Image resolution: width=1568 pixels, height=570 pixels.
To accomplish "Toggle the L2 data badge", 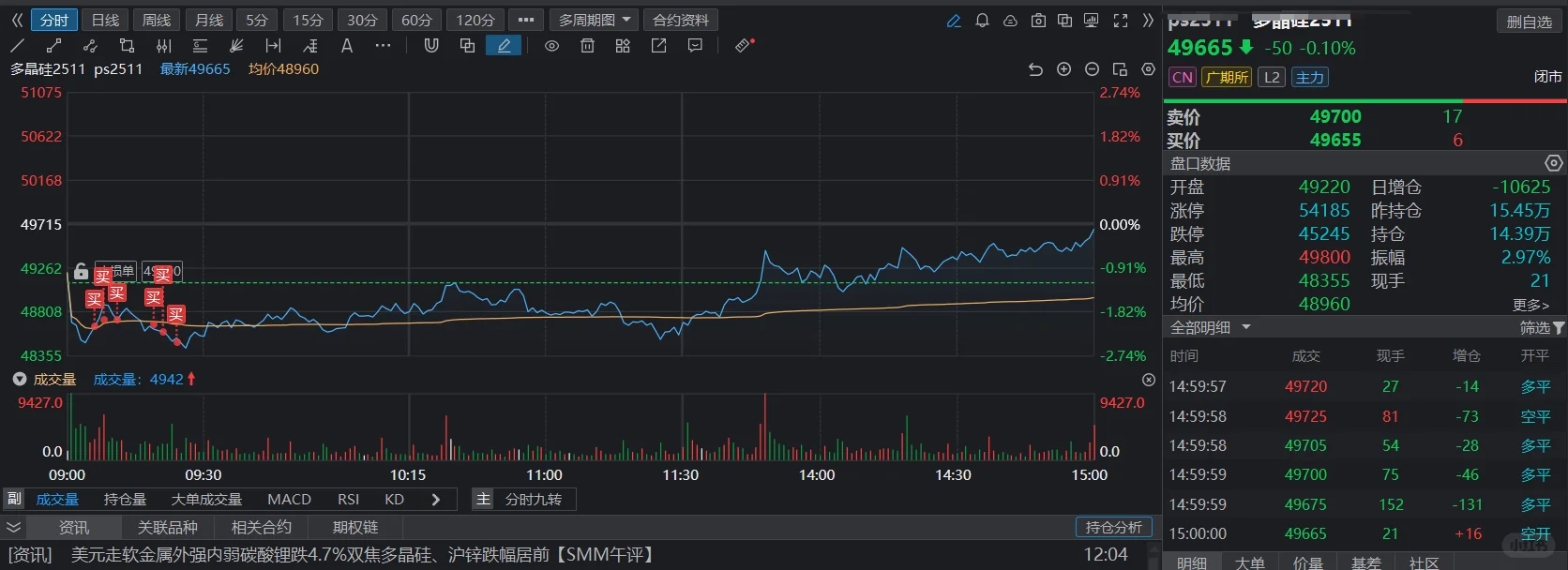I will (x=1272, y=77).
